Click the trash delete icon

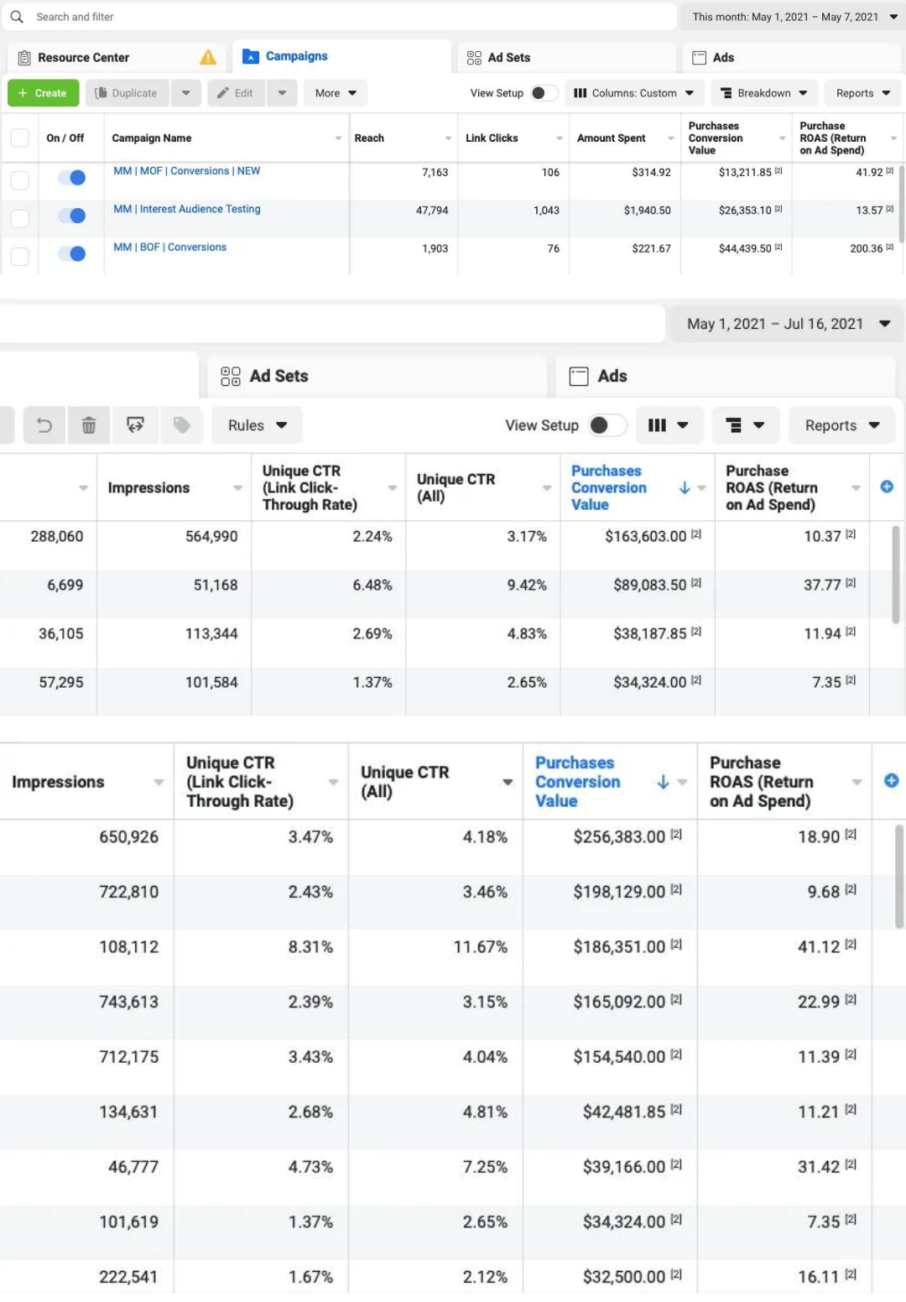89,425
